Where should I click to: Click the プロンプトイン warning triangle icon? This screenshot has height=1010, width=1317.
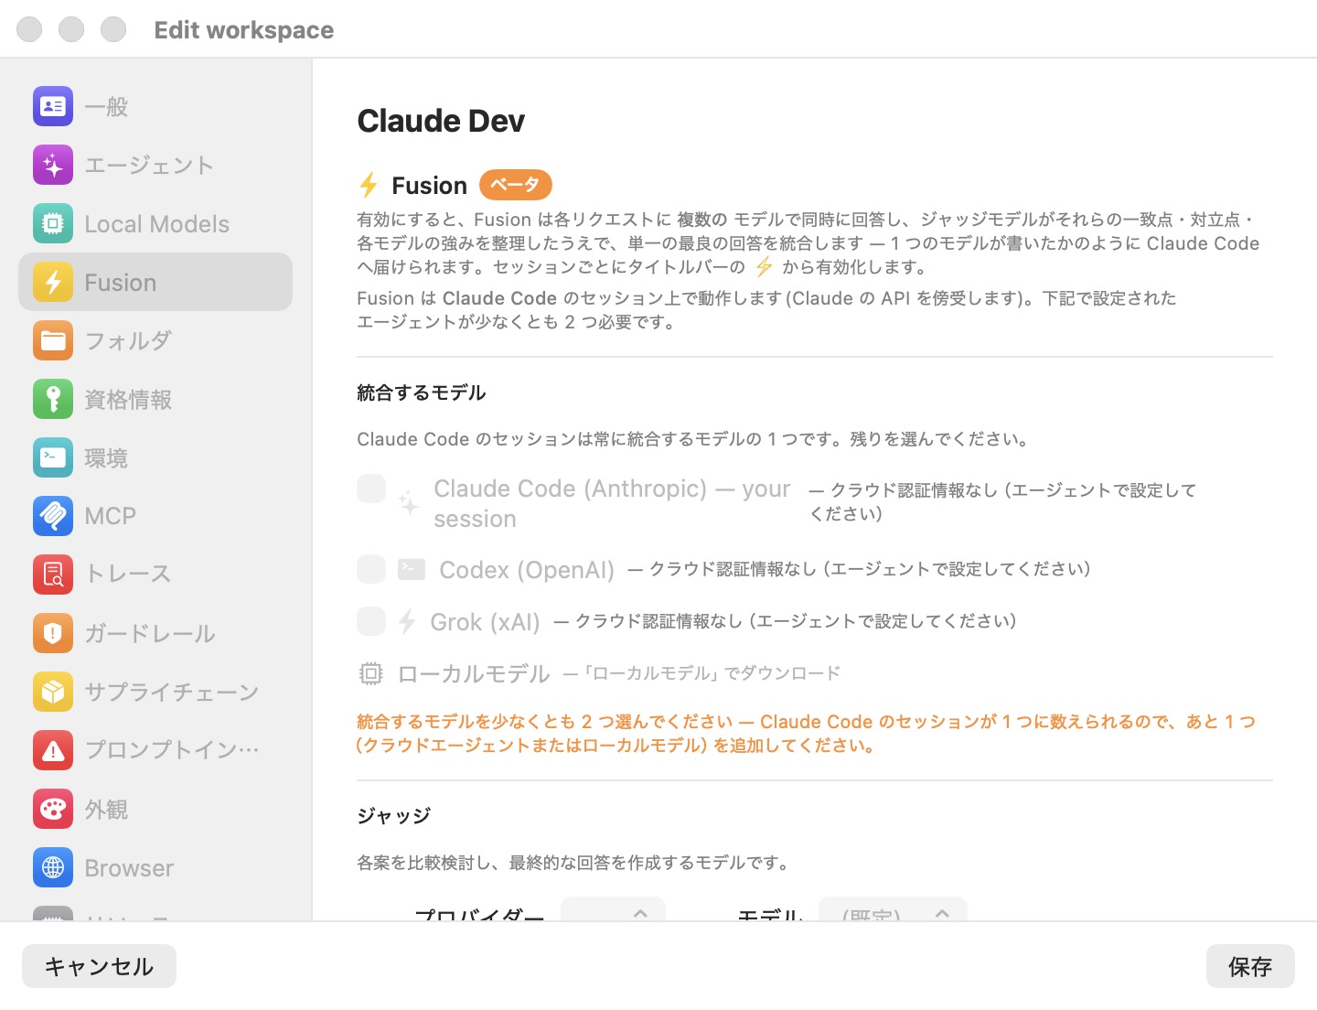[x=53, y=750]
